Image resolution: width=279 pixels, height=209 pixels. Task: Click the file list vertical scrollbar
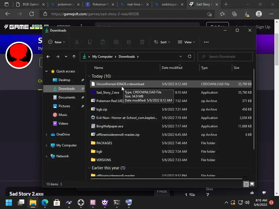tap(254, 109)
